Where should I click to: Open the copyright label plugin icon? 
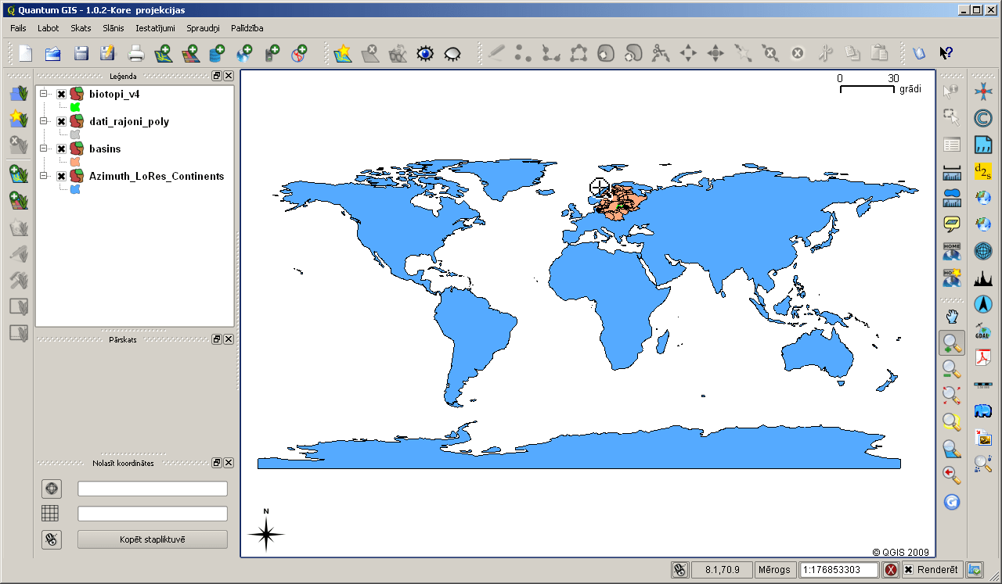[983, 118]
